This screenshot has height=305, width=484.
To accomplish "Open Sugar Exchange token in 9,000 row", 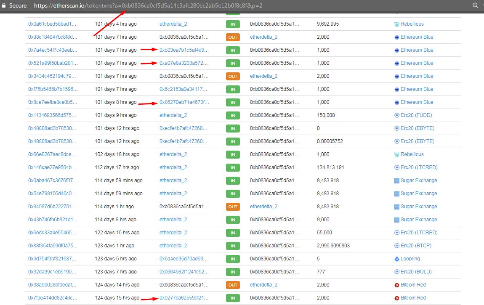I will (419, 220).
